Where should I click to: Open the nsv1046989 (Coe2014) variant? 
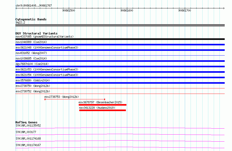pyautogui.click(x=31, y=42)
